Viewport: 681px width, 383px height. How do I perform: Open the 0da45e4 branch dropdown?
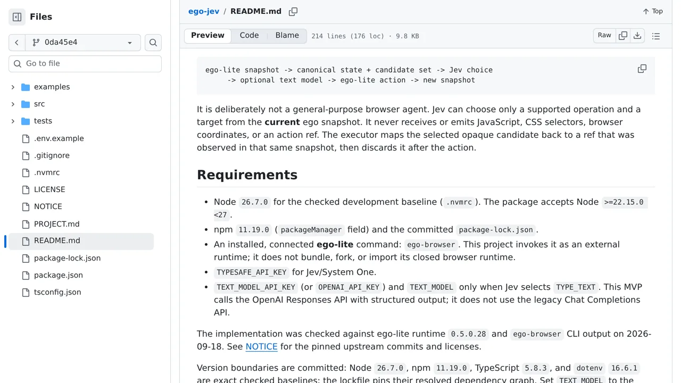pos(82,43)
